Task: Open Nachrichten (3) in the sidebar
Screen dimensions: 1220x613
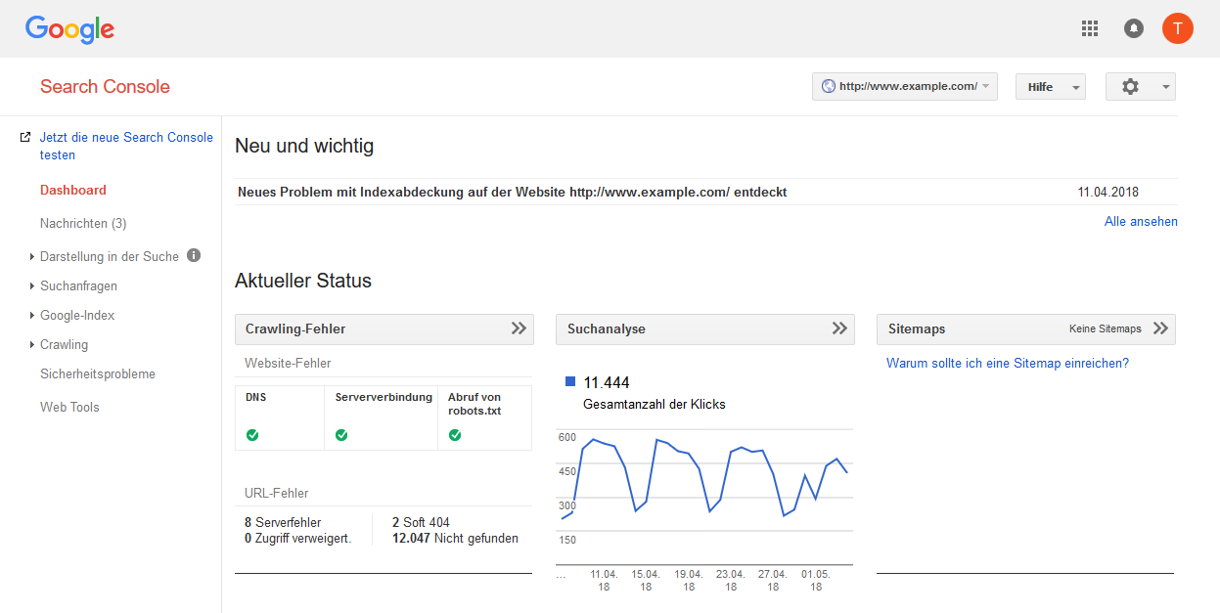Action: pos(83,223)
